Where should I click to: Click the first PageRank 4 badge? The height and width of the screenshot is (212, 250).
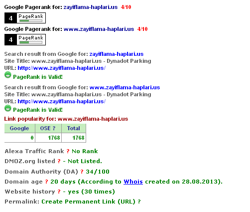click(25, 18)
